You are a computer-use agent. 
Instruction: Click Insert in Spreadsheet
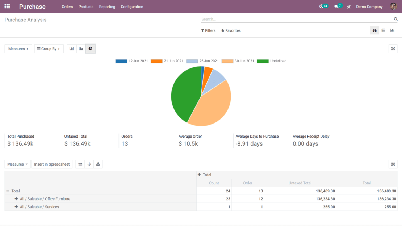pyautogui.click(x=52, y=164)
